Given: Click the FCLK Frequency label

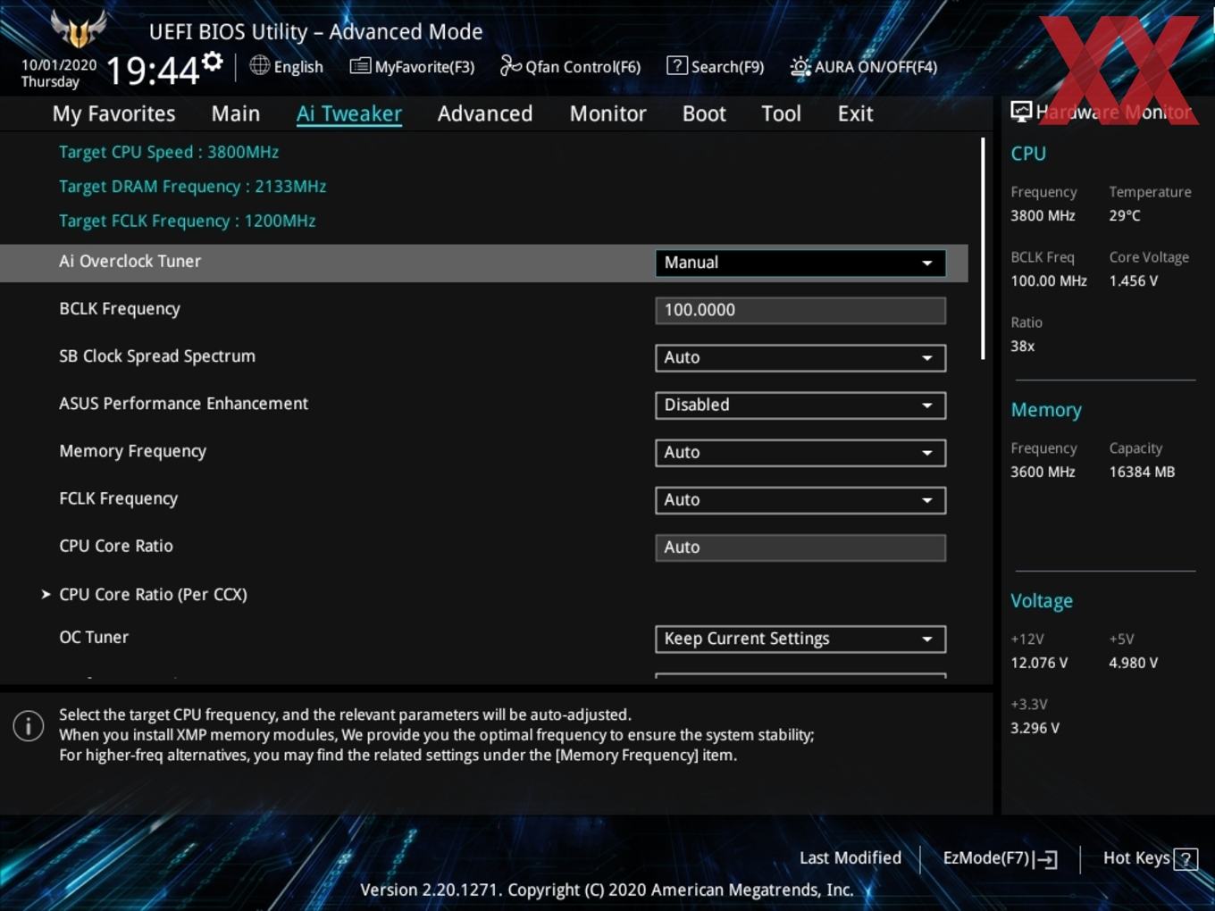Looking at the screenshot, I should pos(118,498).
